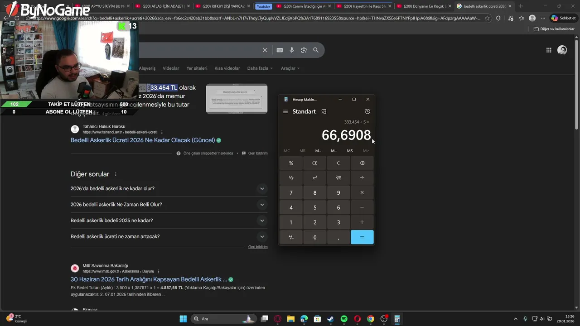The image size is (580, 326).
Task: Open the Google account profile avatar
Action: click(x=562, y=50)
